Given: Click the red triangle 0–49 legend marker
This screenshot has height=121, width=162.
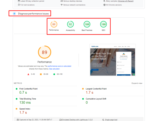Looking at the screenshot, I should click(x=28, y=74).
